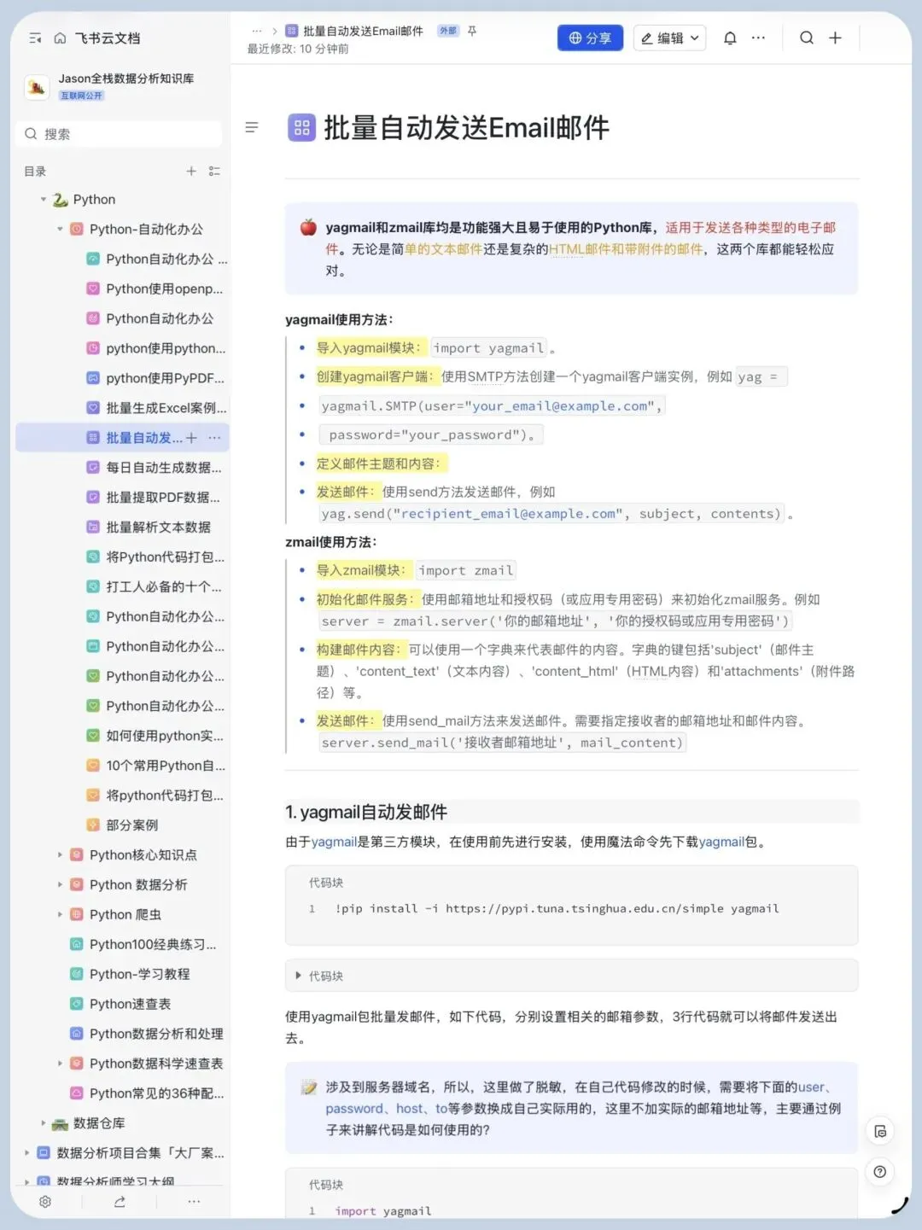The height and width of the screenshot is (1230, 922).
Task: Pin the document with pin icon
Action: [472, 31]
